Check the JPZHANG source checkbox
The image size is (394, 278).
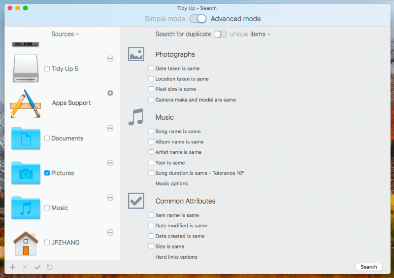tap(47, 243)
